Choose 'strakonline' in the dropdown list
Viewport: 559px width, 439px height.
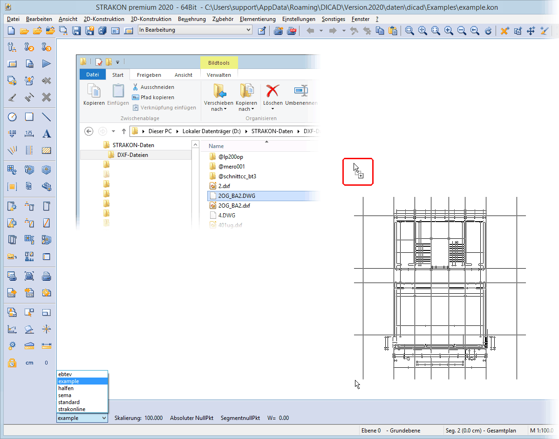point(82,409)
